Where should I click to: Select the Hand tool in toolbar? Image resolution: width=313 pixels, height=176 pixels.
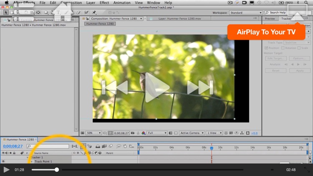12,13
